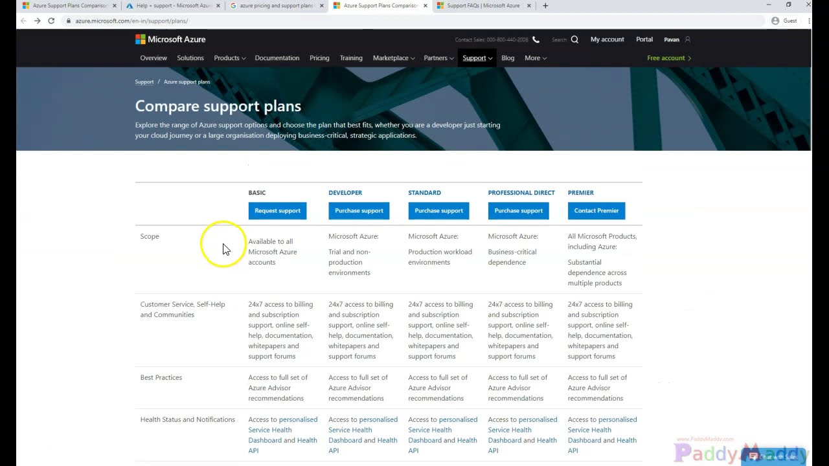
Task: Click the site lock icon in address bar
Action: click(69, 21)
